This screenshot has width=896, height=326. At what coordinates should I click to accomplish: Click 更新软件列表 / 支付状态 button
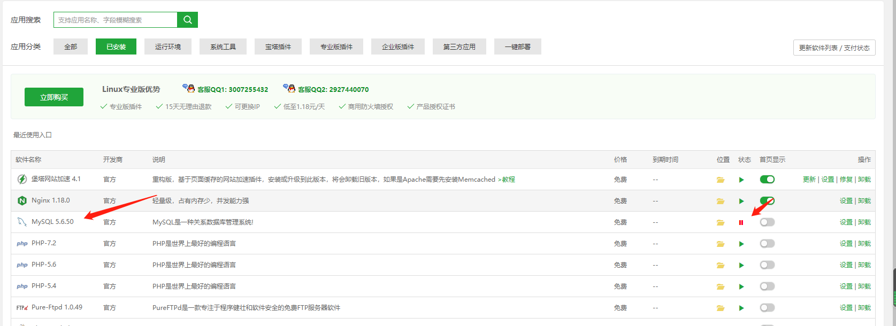click(834, 48)
